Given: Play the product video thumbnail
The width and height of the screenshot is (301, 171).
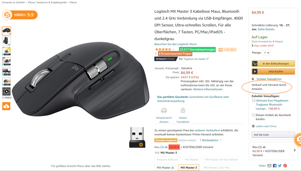Looking at the screenshot, I should pyautogui.click(x=6, y=92).
